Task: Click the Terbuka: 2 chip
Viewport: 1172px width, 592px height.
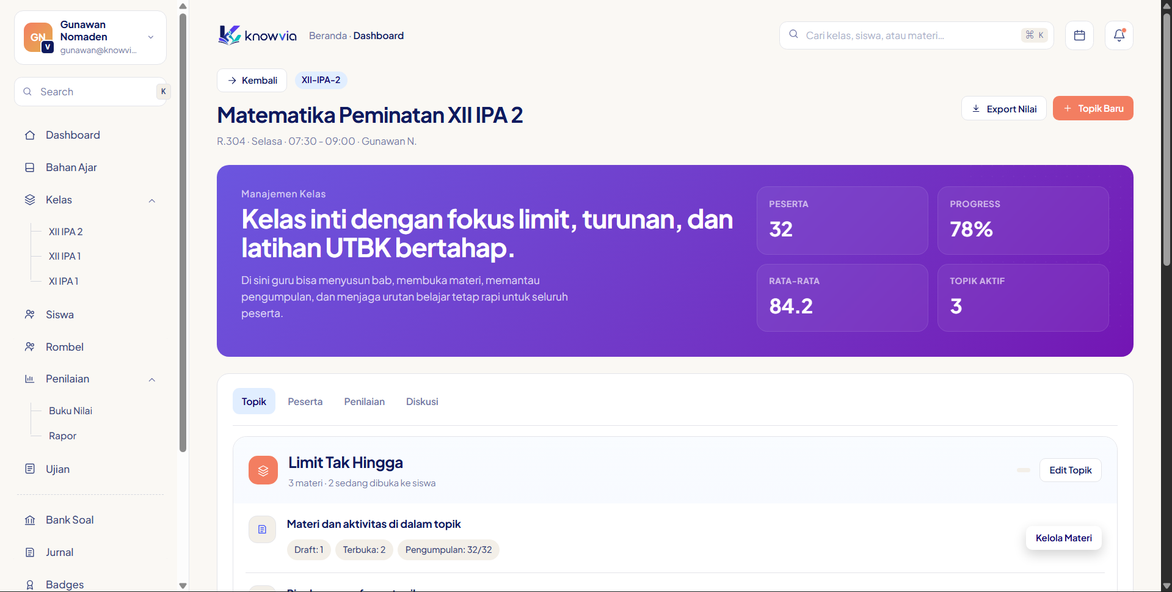Action: point(364,550)
